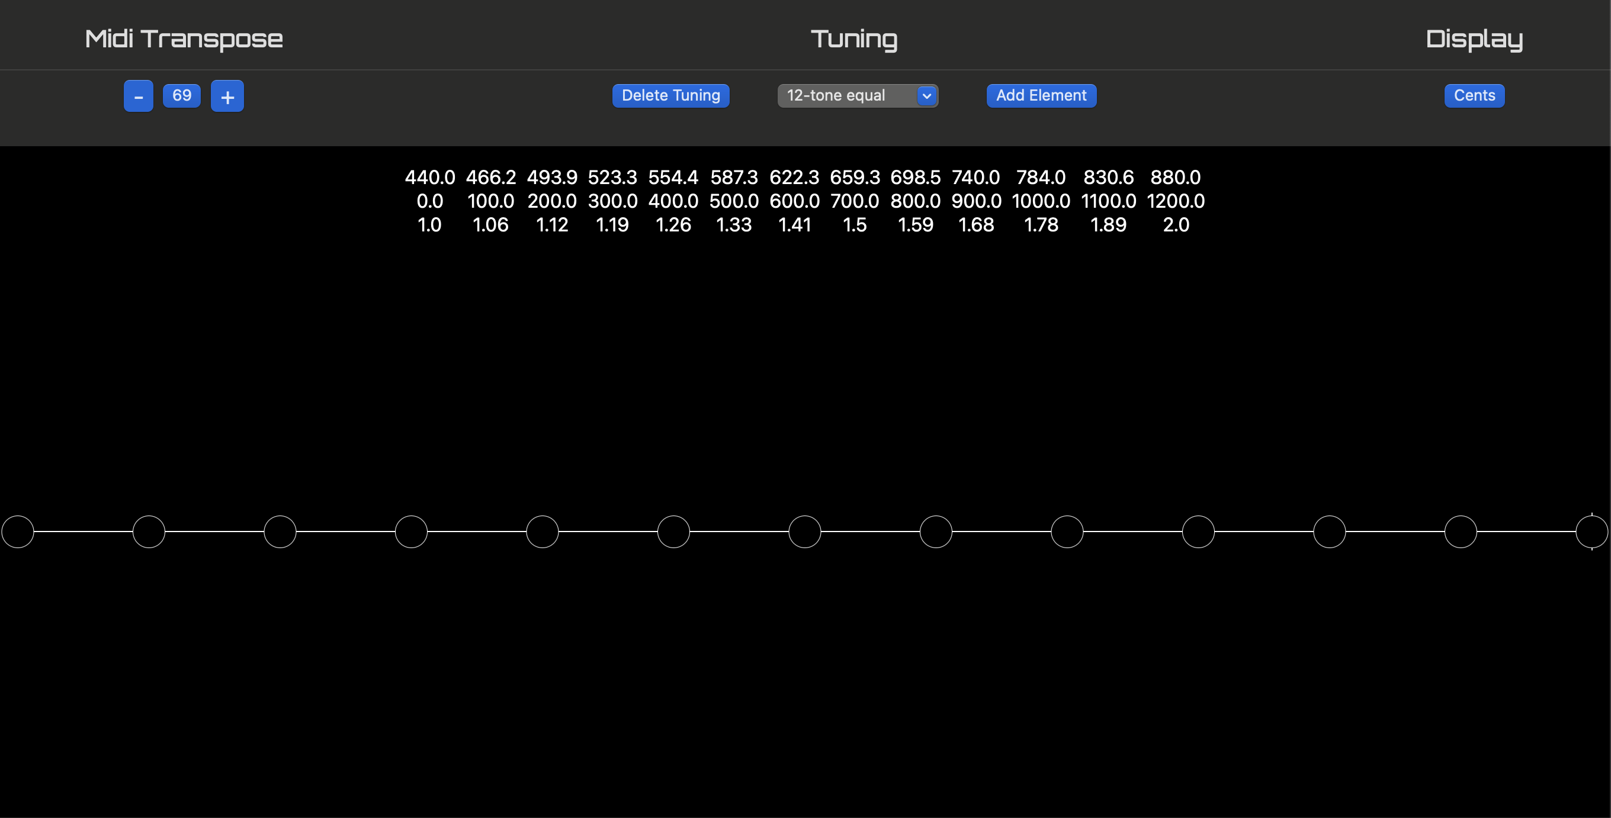Screen dimensions: 1611x818
Task: Click the 1.5 ratio value
Action: 855,225
